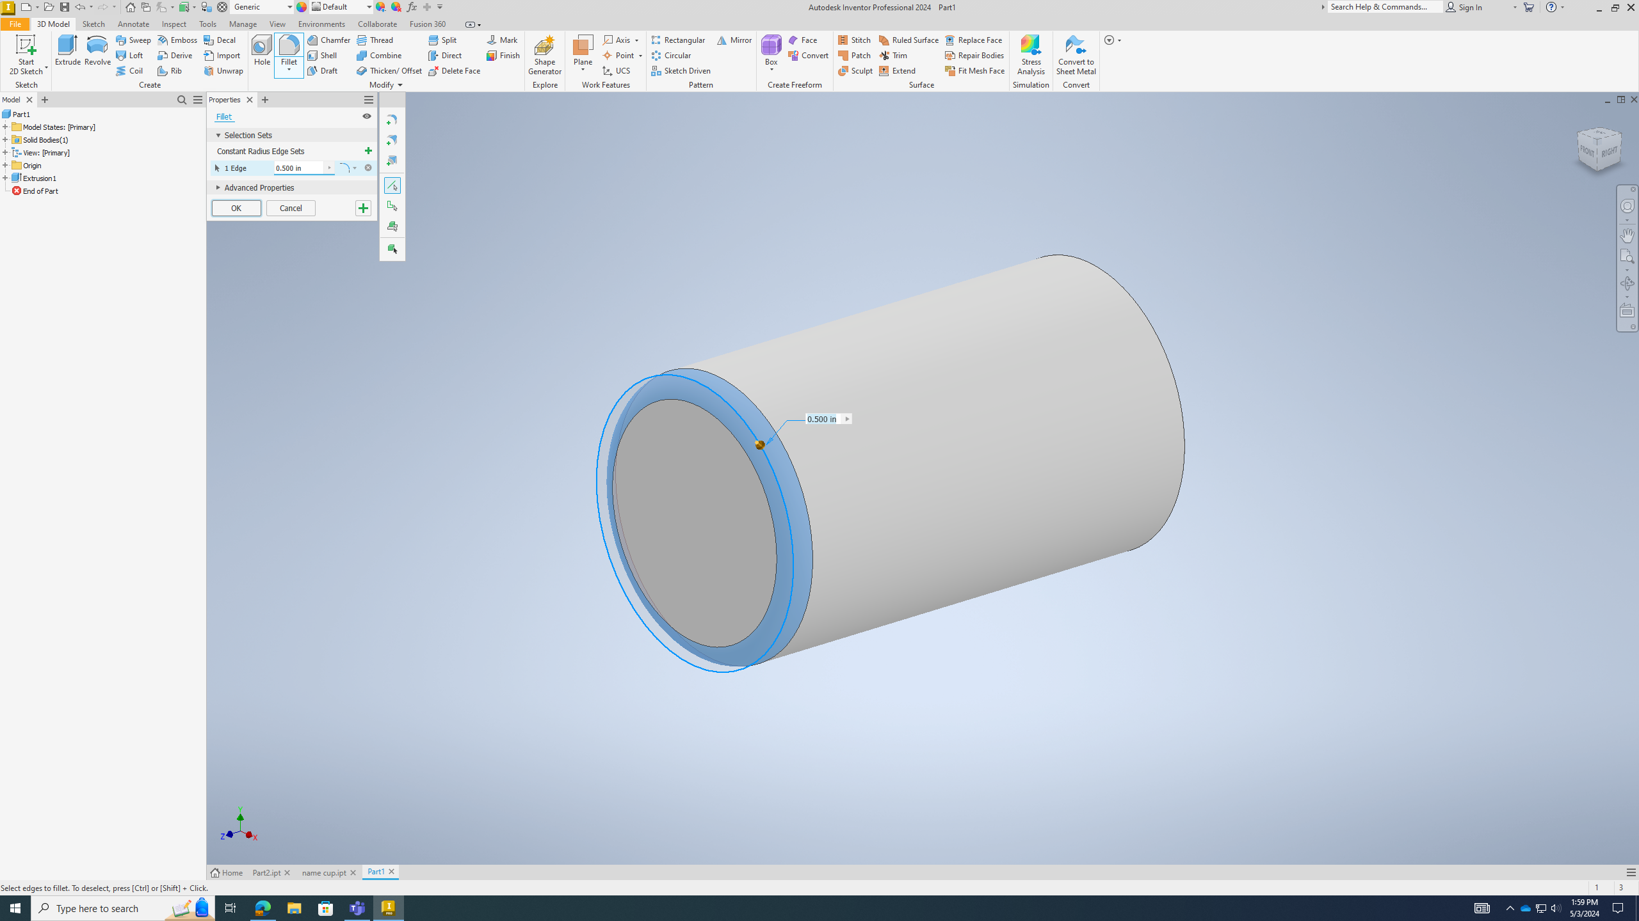
Task: Click Convert to Sheet Metal
Action: (1076, 55)
